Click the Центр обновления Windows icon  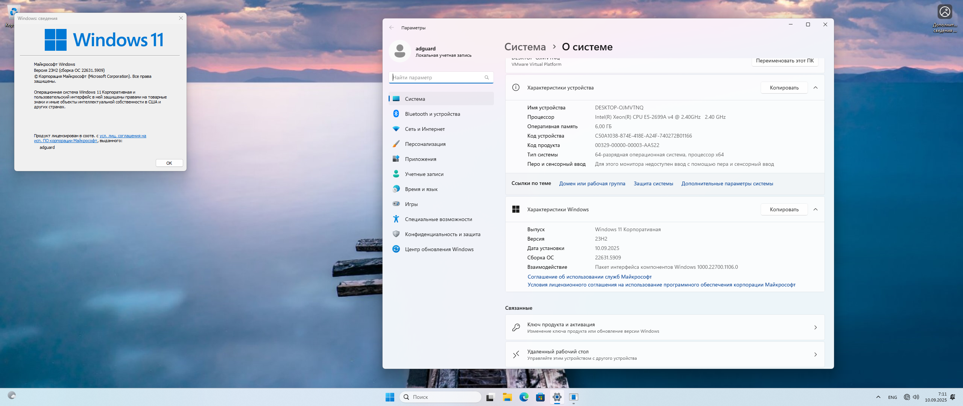coord(396,249)
